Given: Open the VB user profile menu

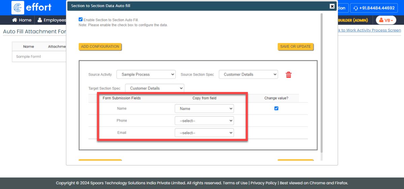Looking at the screenshot, I should click(386, 20).
